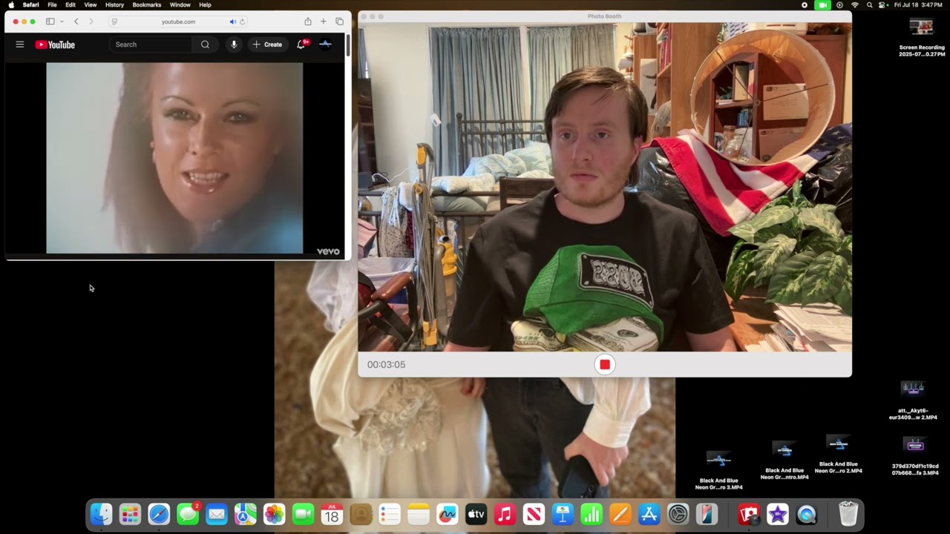
Task: Click the youtube.com address bar
Action: [178, 22]
